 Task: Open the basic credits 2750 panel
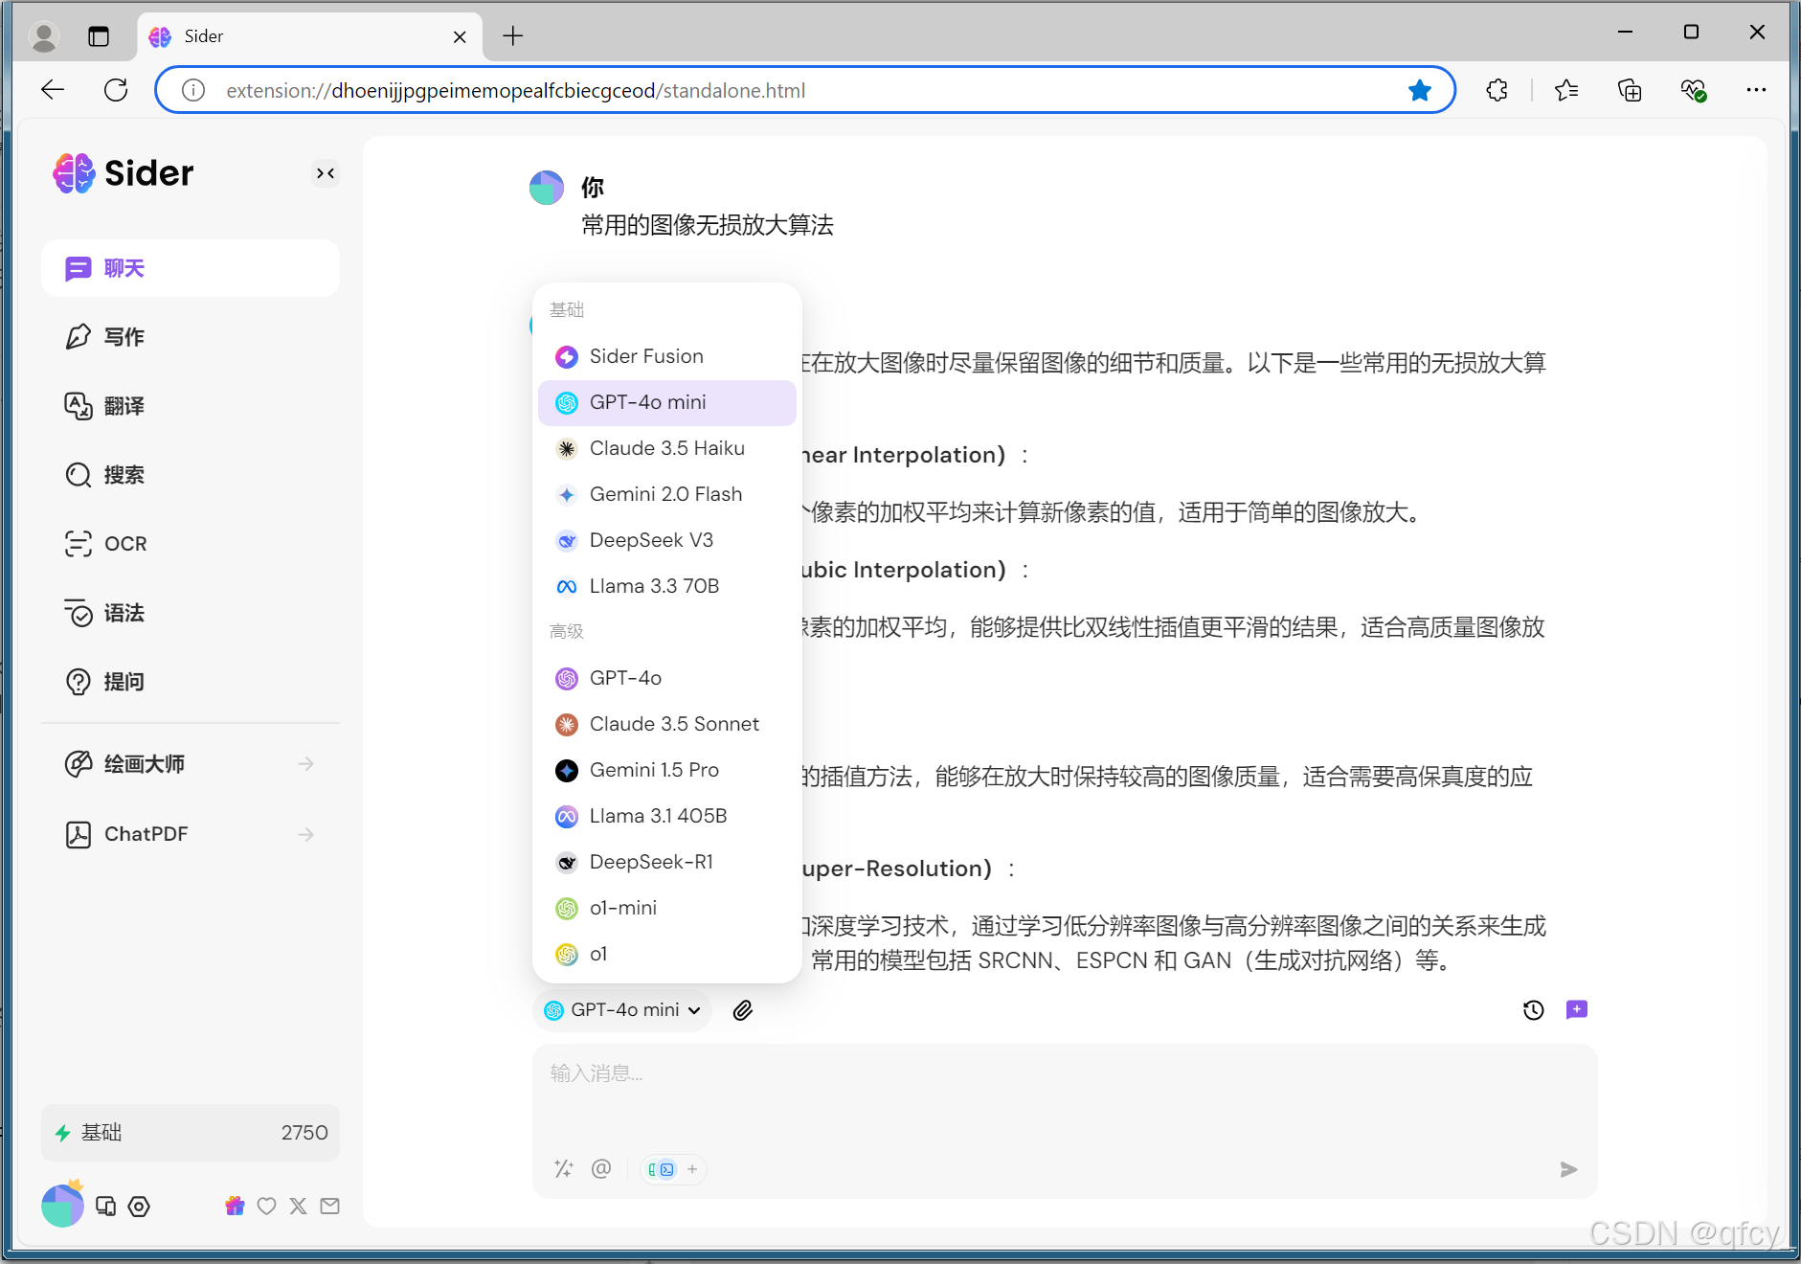pos(191,1133)
